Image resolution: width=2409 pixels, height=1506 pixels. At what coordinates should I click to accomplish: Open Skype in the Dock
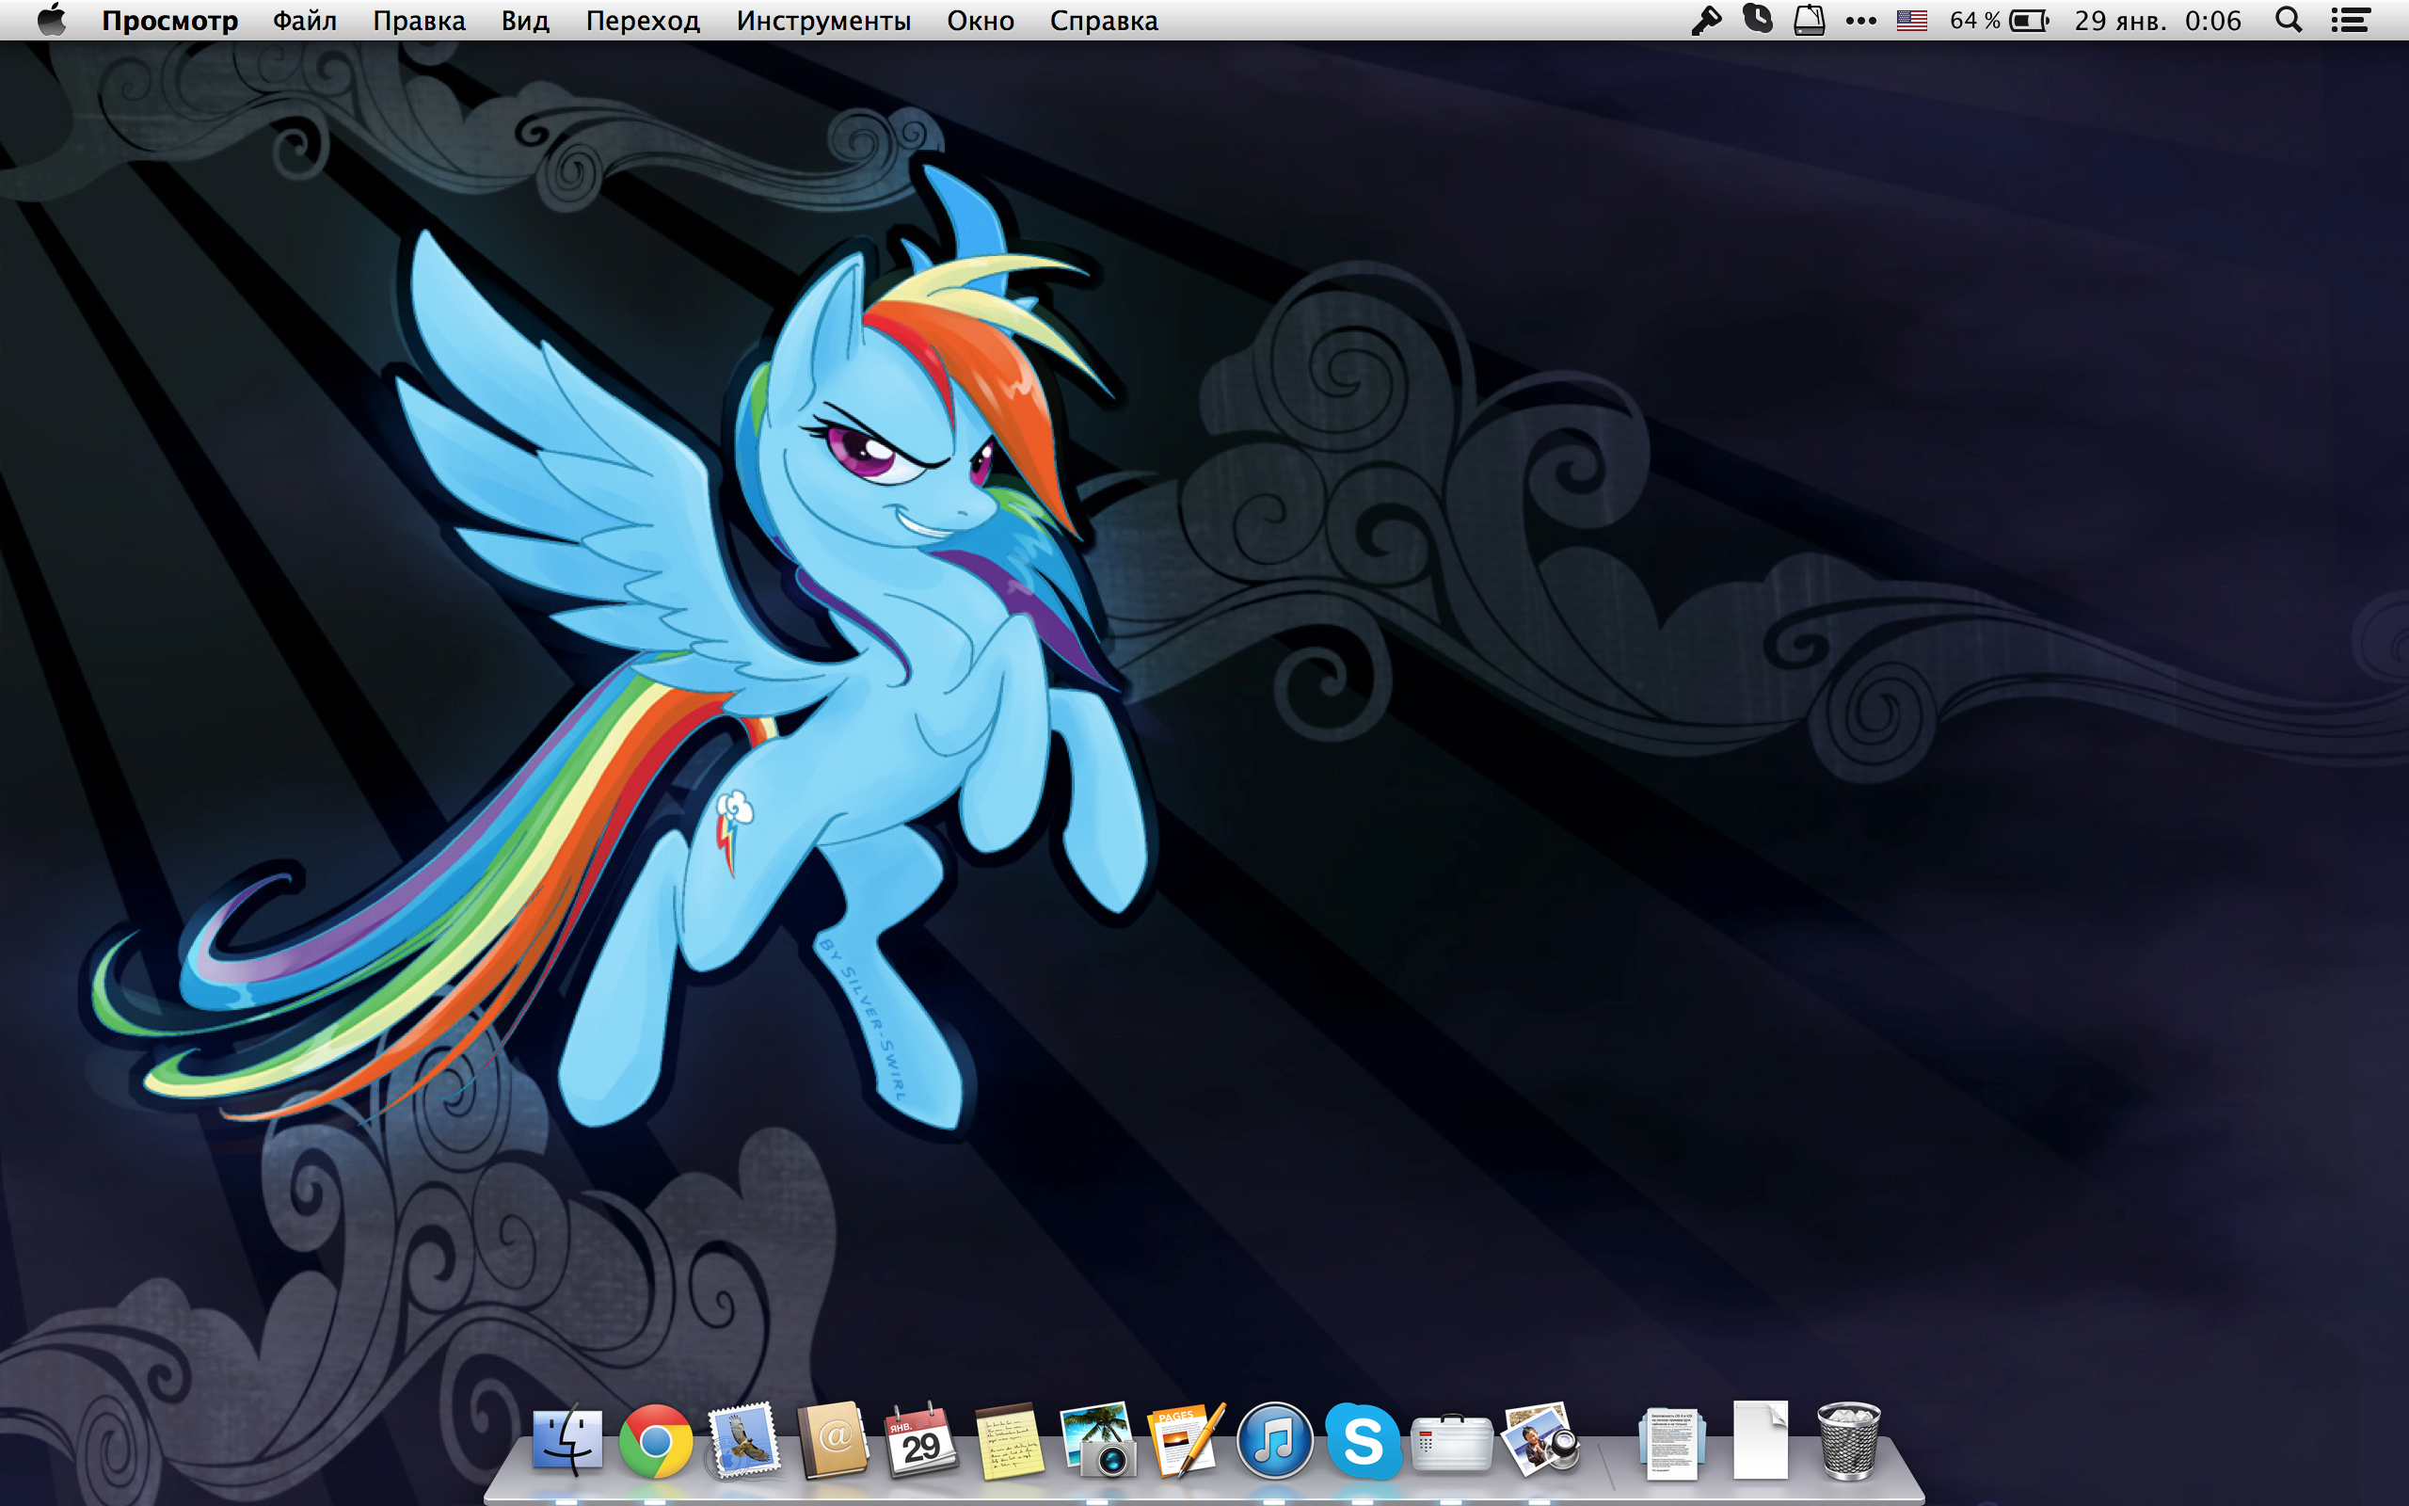coord(1362,1441)
